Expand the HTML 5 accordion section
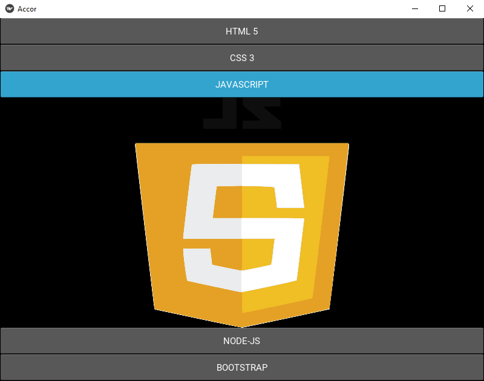The image size is (484, 381). point(242,31)
